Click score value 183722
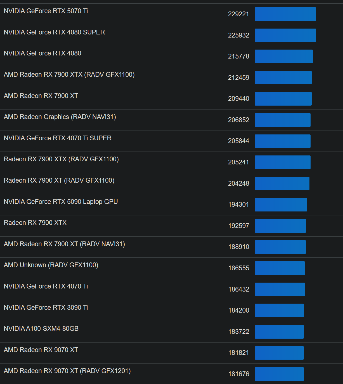Viewport: 343px width, 384px height. point(238,332)
